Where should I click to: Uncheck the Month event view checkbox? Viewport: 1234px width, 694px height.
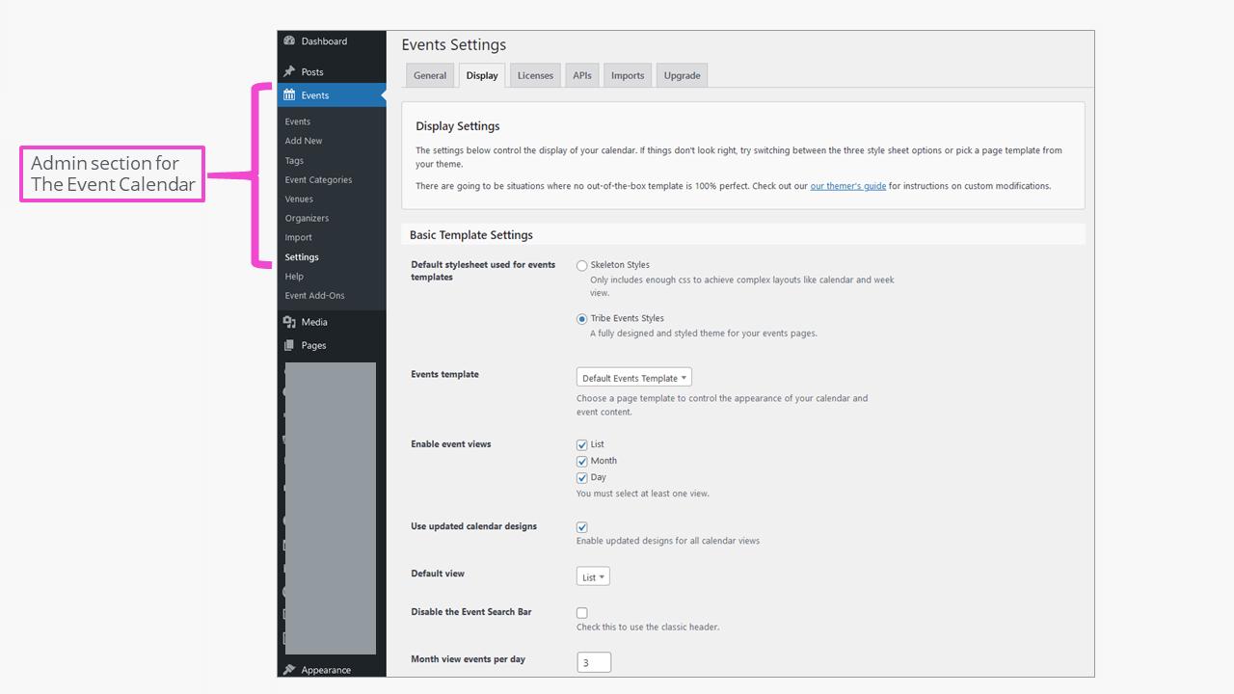[581, 461]
